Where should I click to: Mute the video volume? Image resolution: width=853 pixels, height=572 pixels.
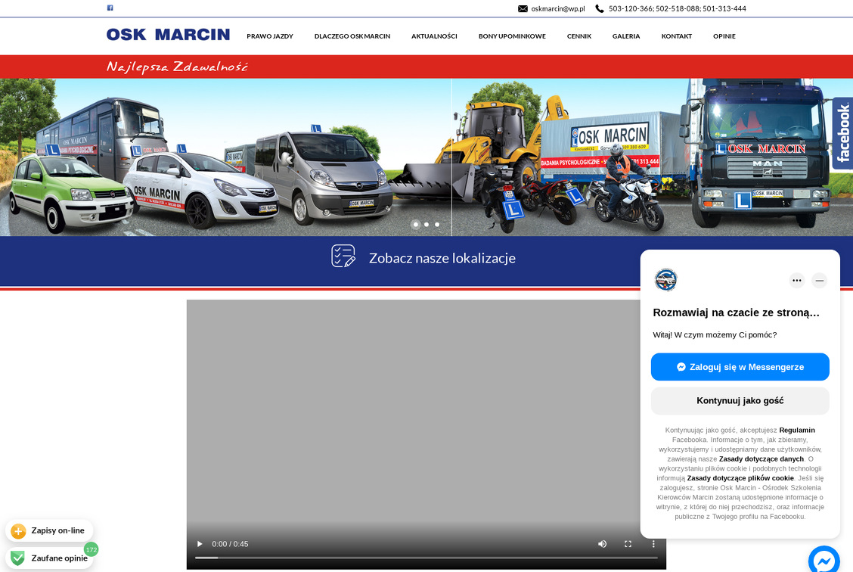point(602,544)
